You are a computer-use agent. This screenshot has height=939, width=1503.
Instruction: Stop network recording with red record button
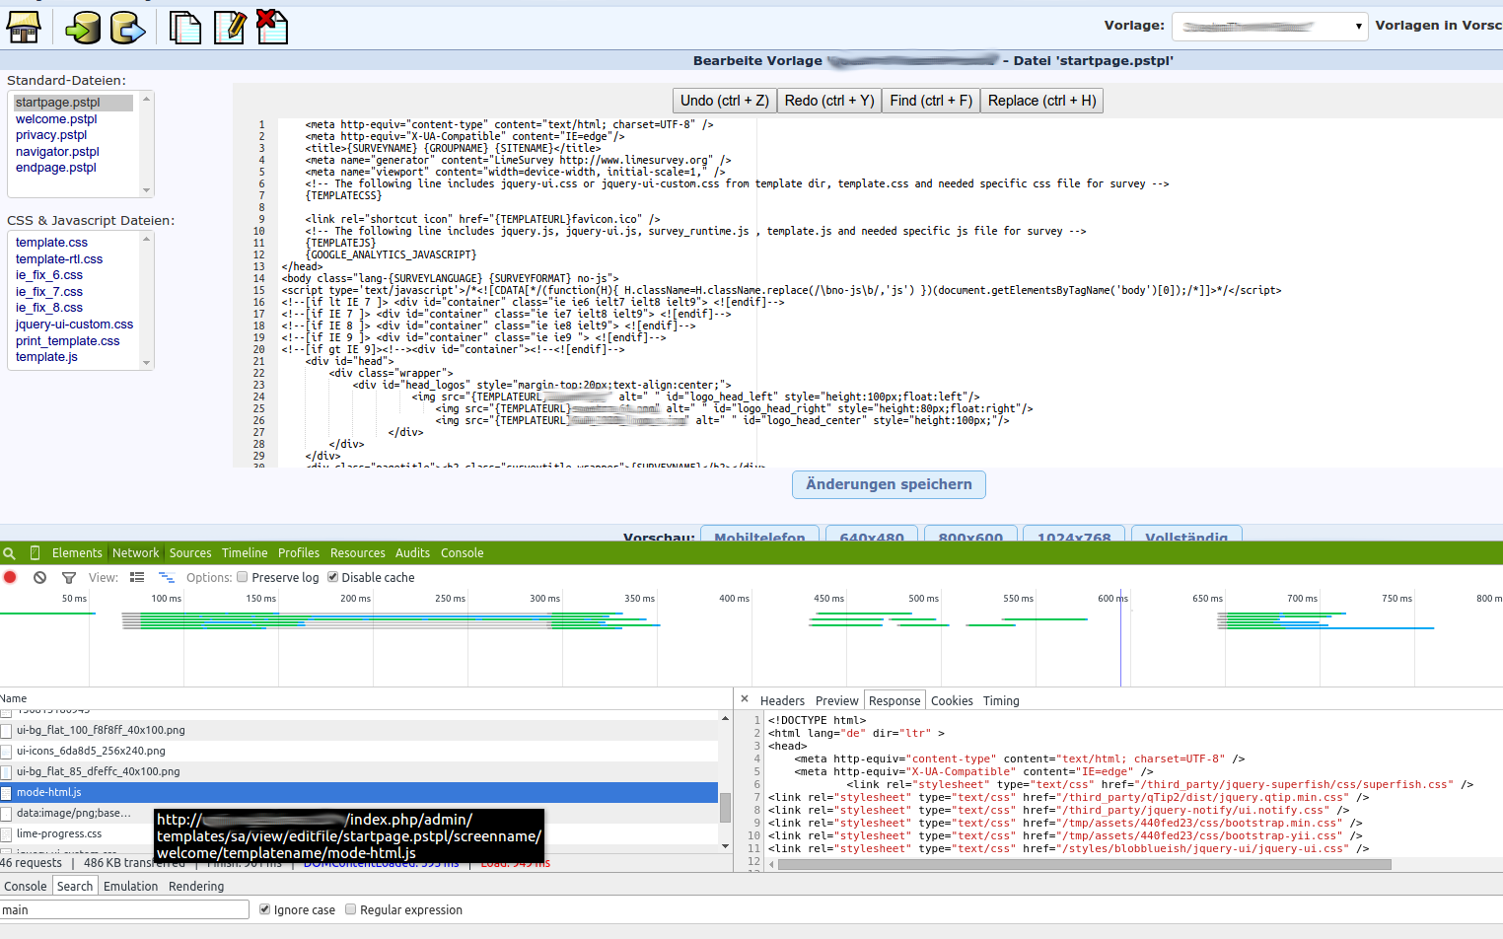coord(11,577)
